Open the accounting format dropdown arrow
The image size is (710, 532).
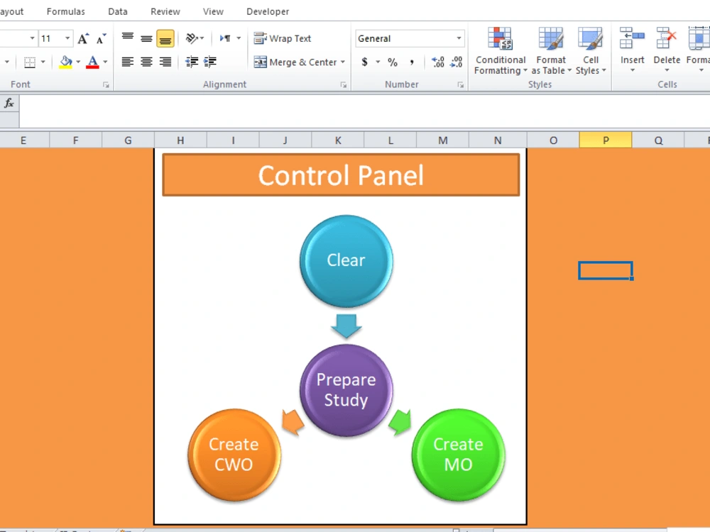coord(378,62)
